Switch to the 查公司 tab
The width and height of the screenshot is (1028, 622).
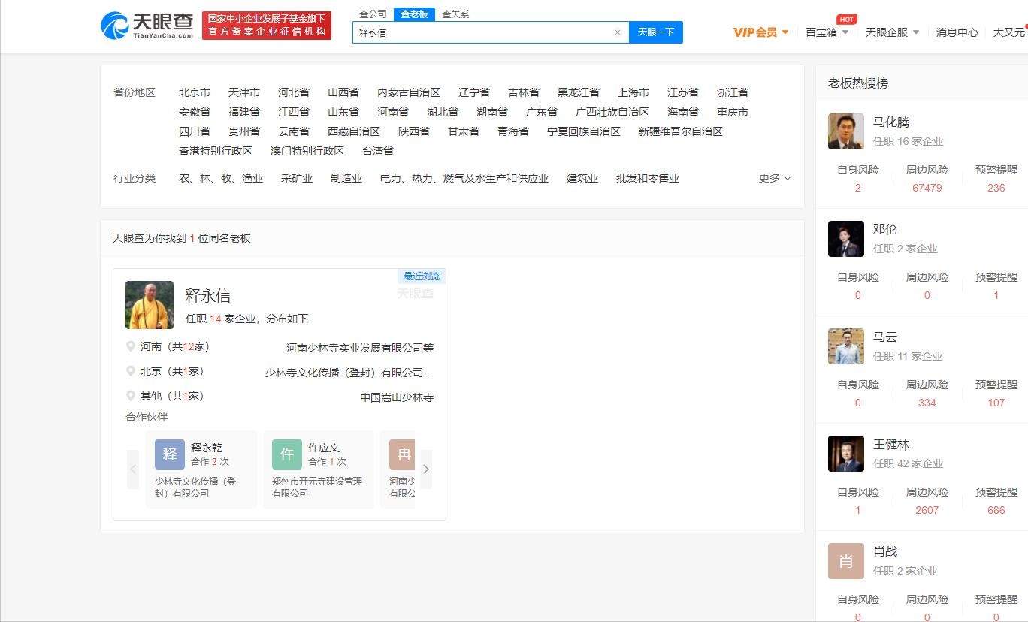click(373, 14)
